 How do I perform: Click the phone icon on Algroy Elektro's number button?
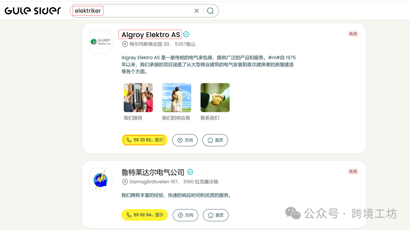tap(129, 140)
